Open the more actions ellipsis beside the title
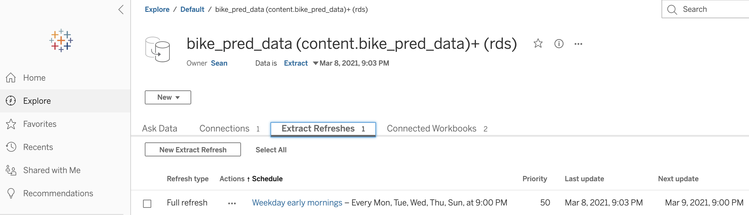 click(x=578, y=44)
